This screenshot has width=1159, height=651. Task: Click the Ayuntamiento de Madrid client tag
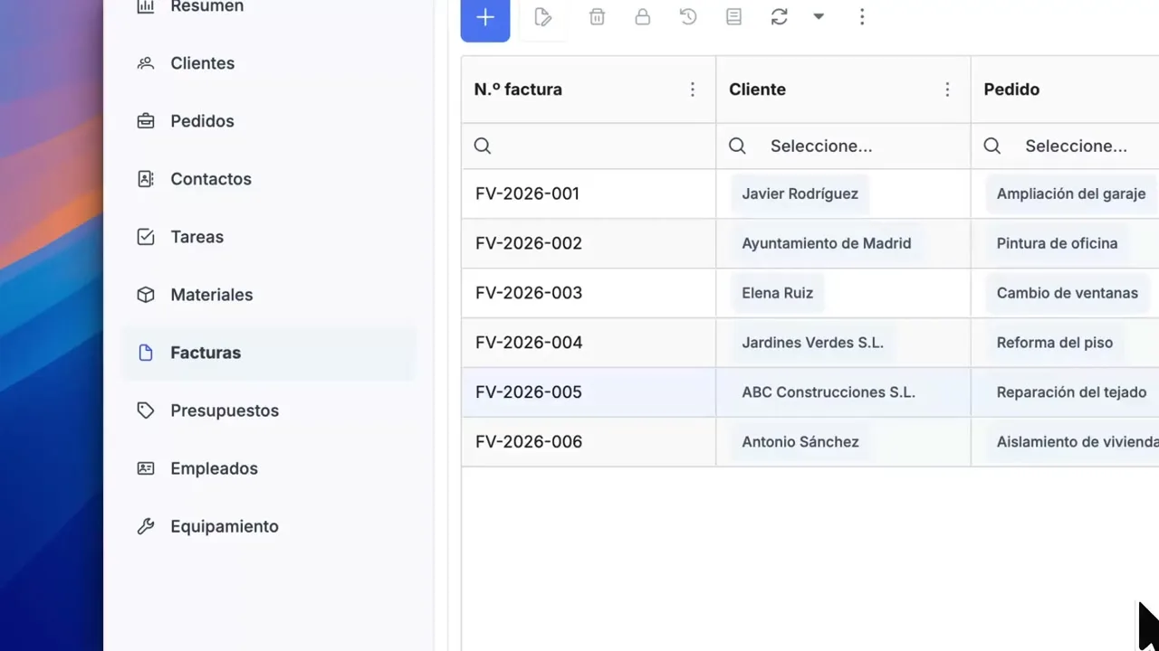[x=826, y=243]
